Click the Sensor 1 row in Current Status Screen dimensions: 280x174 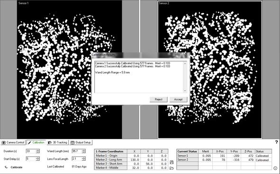(225, 156)
